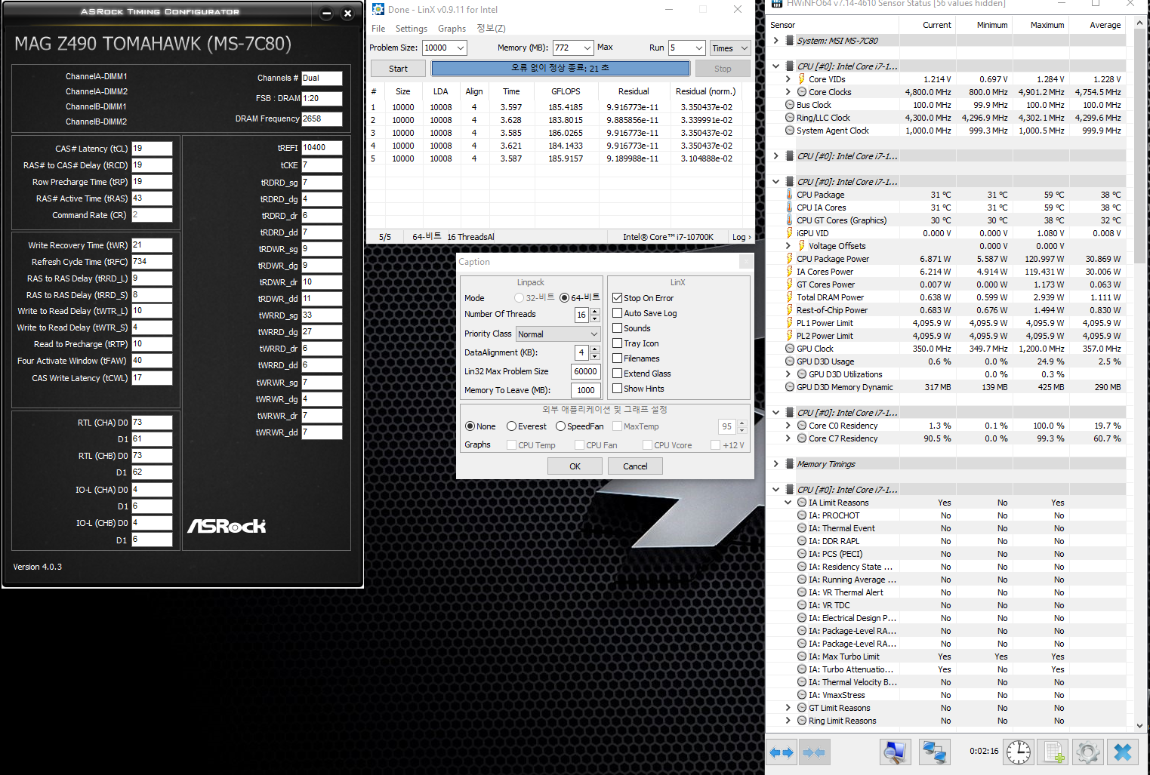Viewport: 1150px width, 775px height.
Task: Click the LinX test progress bar
Action: [560, 69]
